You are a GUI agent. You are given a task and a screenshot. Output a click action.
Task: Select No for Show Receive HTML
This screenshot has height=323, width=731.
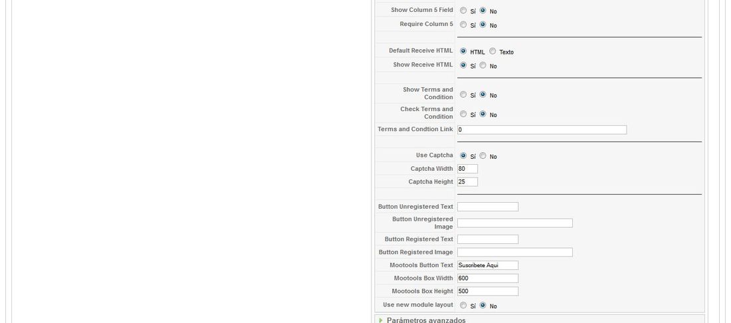482,65
